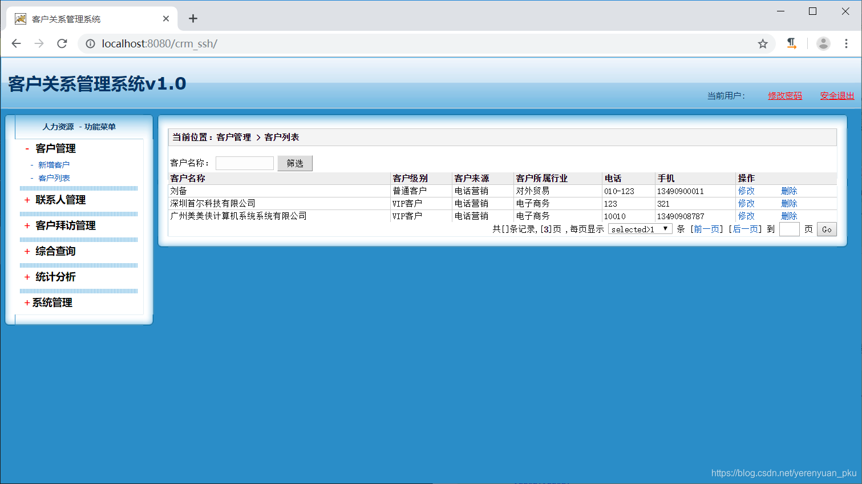Click the browser back arrow
The height and width of the screenshot is (484, 862).
tap(16, 43)
